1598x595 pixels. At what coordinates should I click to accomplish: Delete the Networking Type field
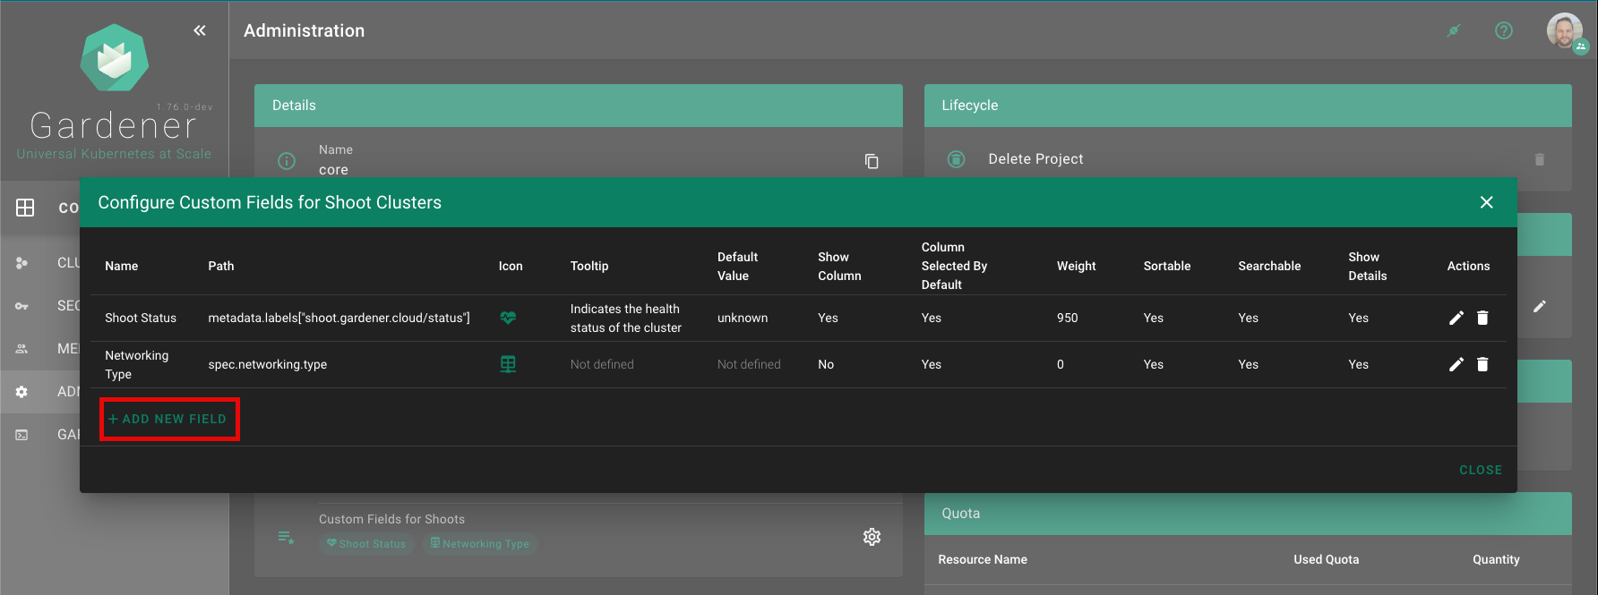click(x=1482, y=364)
